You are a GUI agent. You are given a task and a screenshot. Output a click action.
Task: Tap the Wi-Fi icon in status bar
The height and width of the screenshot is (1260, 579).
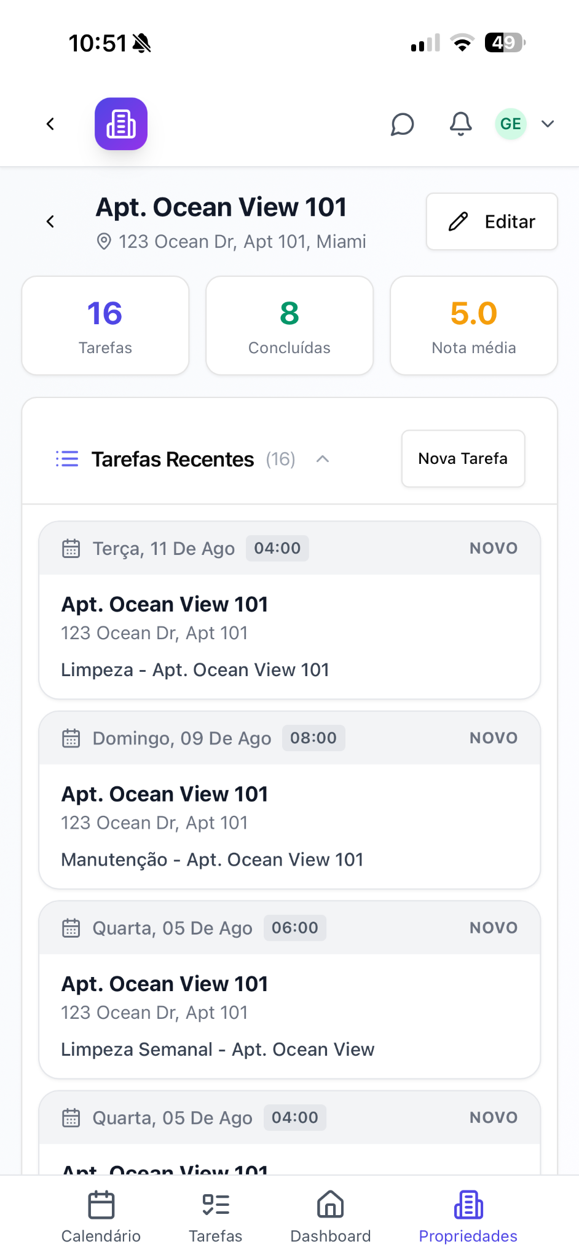click(462, 42)
